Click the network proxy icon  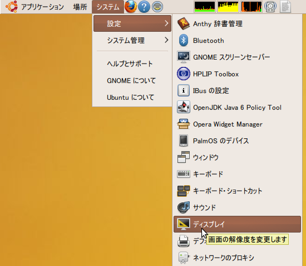point(184,258)
